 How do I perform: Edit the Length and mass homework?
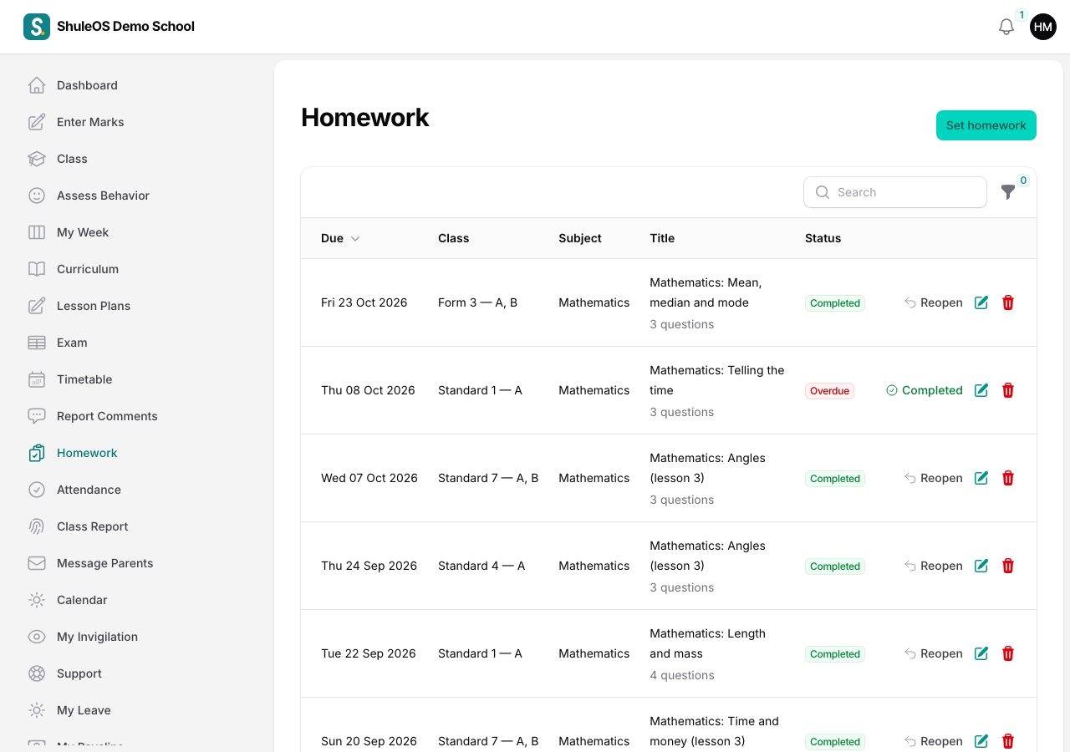pos(981,653)
